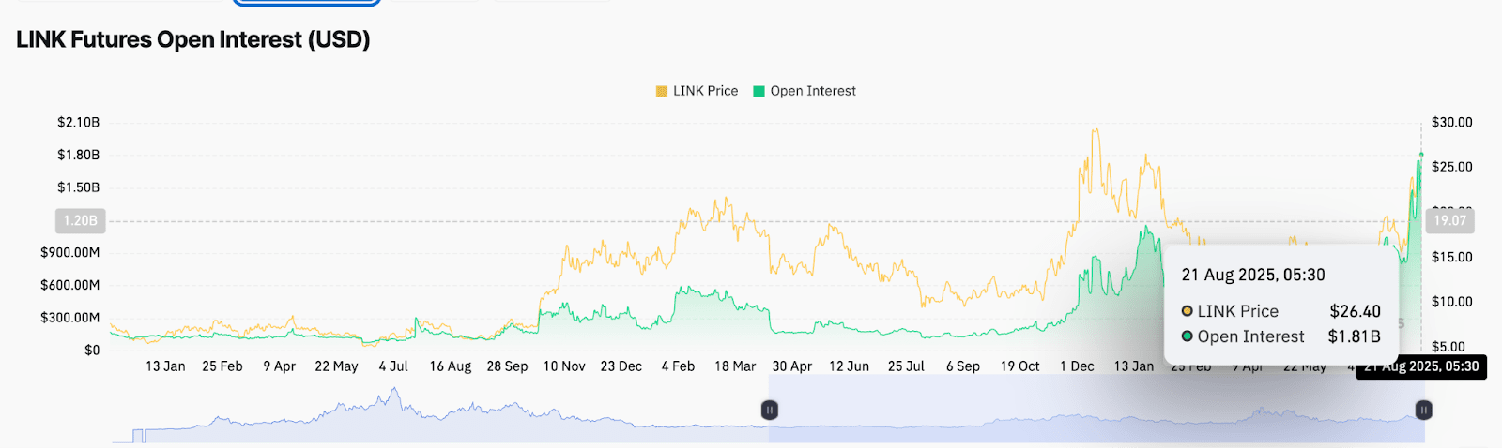Click the green Open Interest legend swatch
1502x448 pixels.
click(x=759, y=92)
